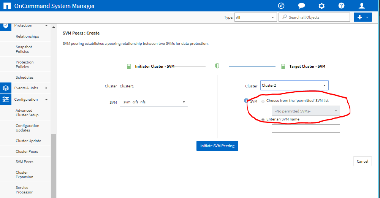The width and height of the screenshot is (380, 198).
Task: Click the help question mark icon
Action: 342,6
